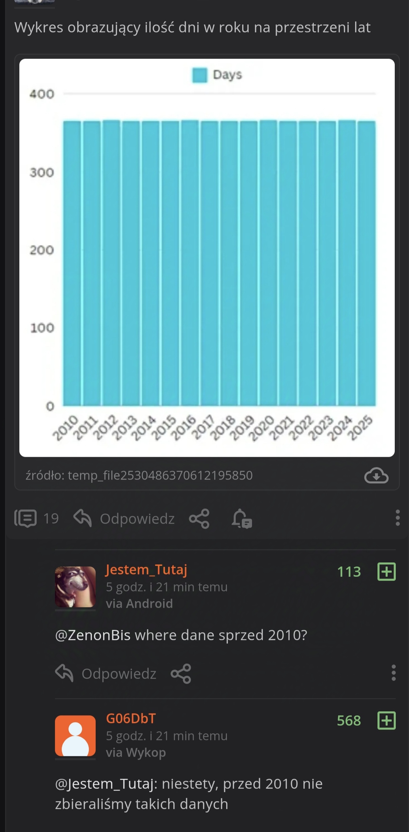Download the chart image via cloud icon
Viewport: 409px width, 832px height.
[x=376, y=475]
